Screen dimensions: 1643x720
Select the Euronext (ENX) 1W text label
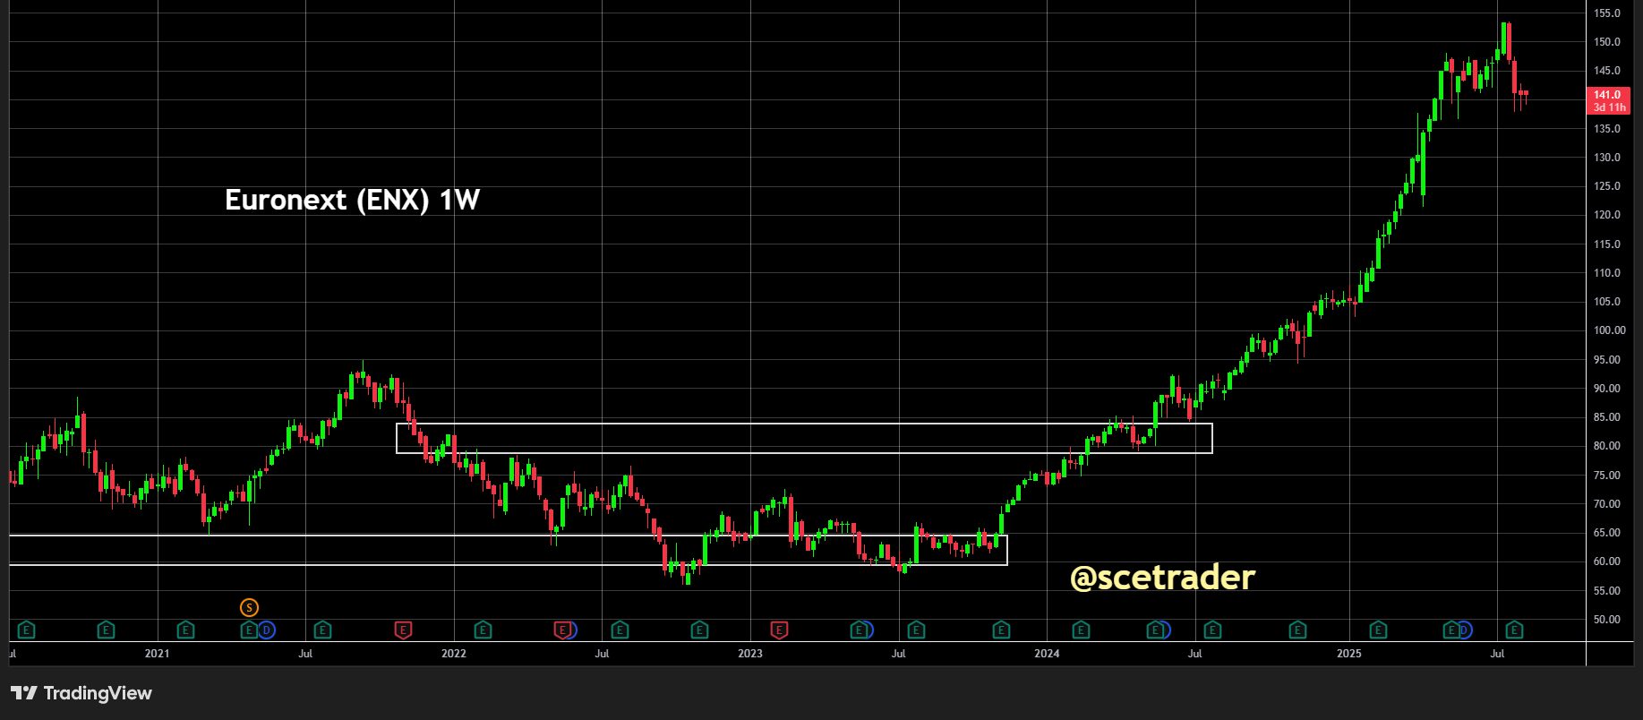(352, 200)
